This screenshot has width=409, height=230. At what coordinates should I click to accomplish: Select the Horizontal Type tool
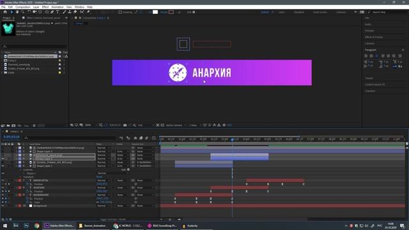point(58,12)
